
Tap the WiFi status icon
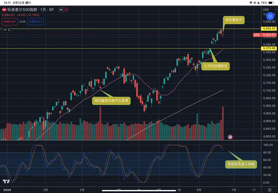tap(251, 3)
